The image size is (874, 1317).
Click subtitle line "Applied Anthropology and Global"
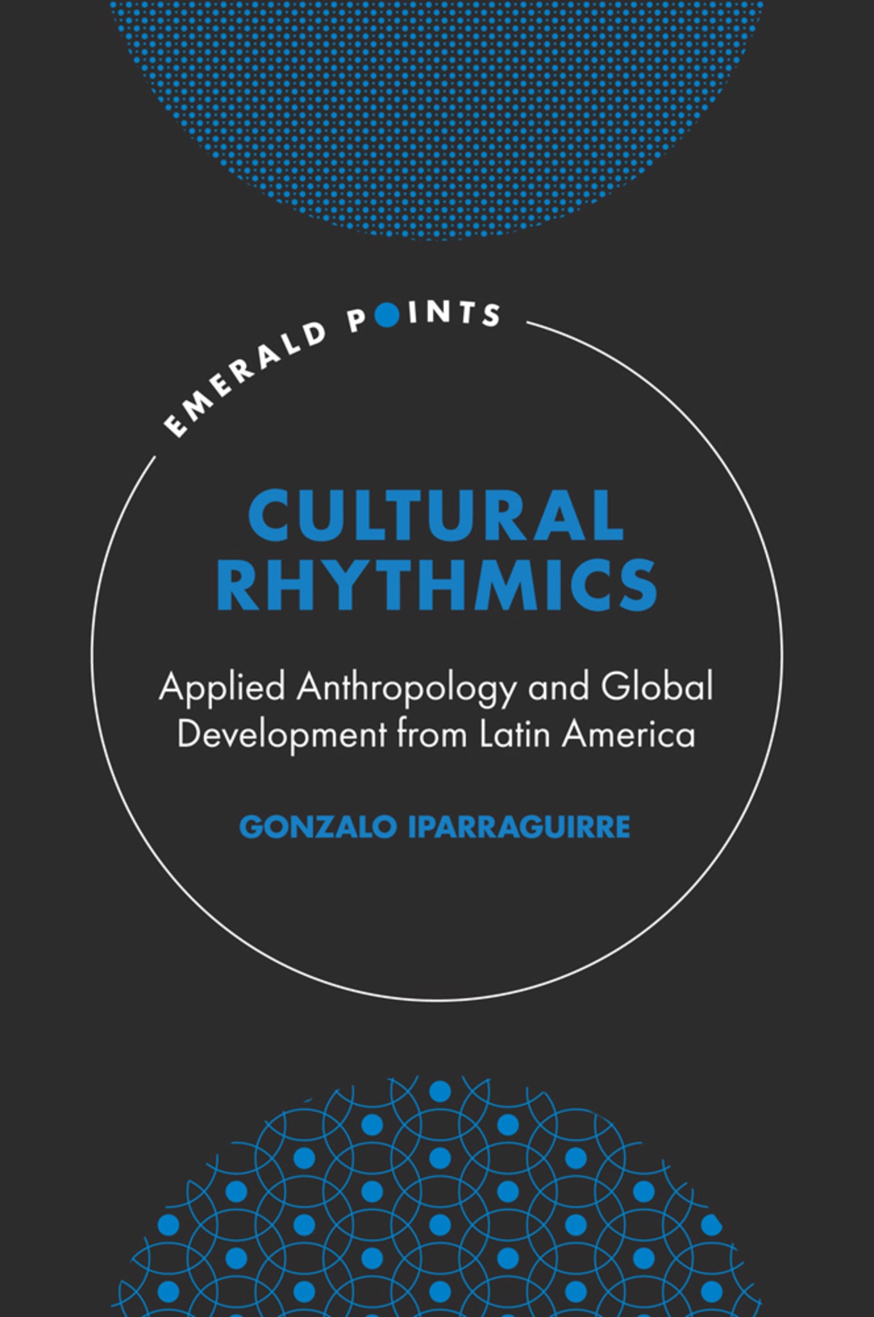(436, 689)
